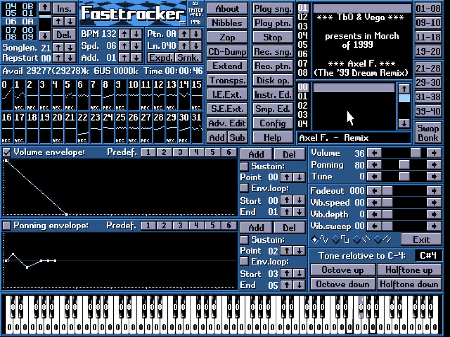450x337 pixels.
Task: Open the Config screen
Action: [x=273, y=123]
